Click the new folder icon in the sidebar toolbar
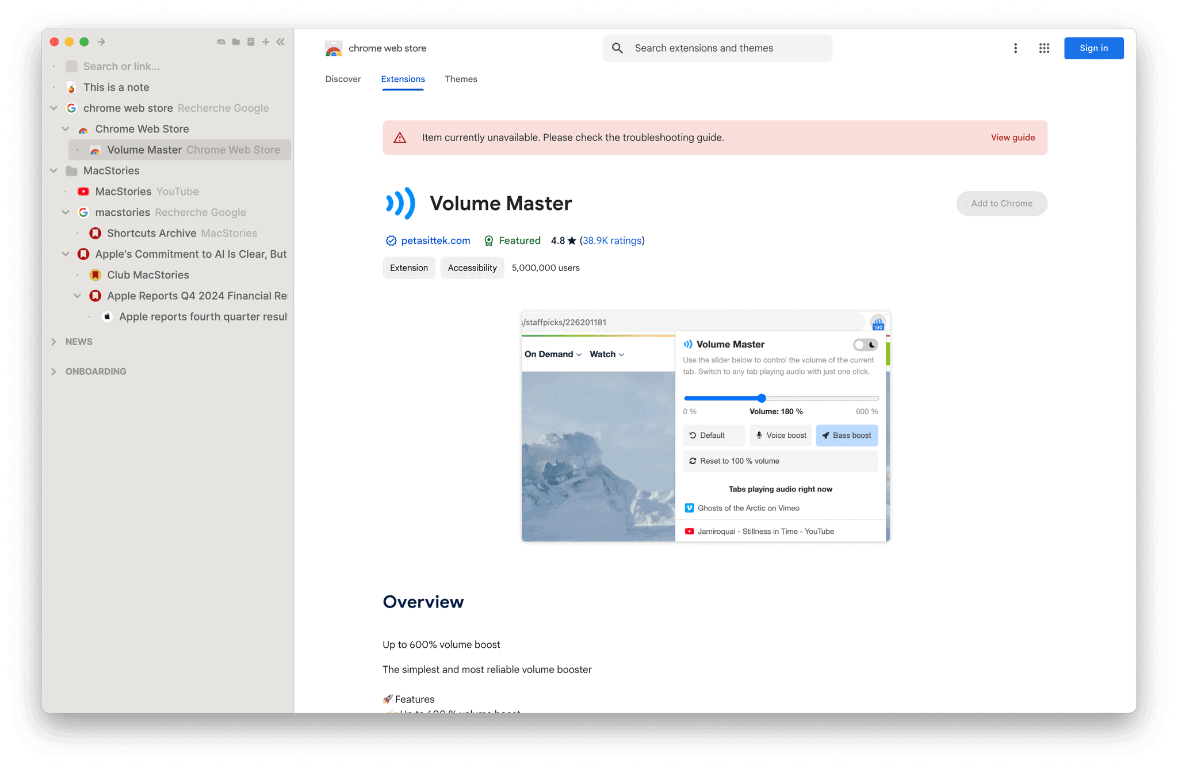The width and height of the screenshot is (1178, 768). (236, 41)
